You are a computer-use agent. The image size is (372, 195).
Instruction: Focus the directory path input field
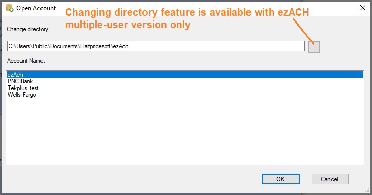[156, 46]
